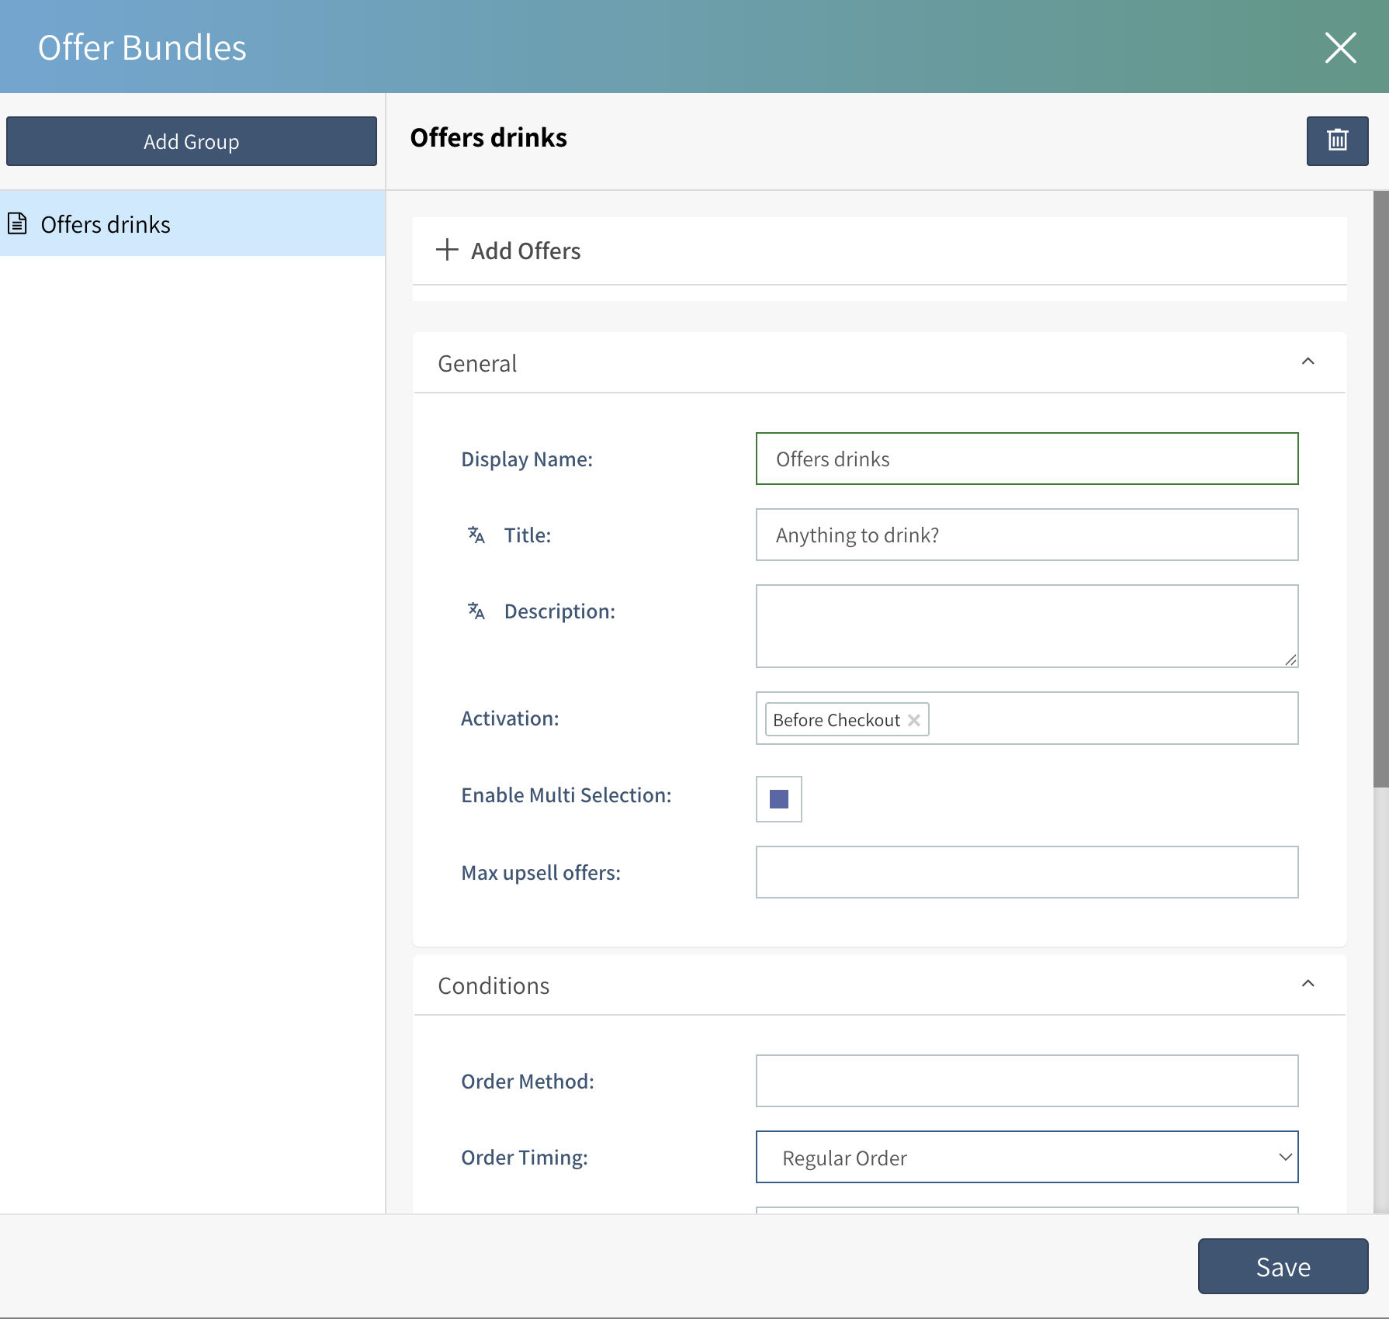The image size is (1389, 1319).
Task: Click the Add Group button
Action: point(192,141)
